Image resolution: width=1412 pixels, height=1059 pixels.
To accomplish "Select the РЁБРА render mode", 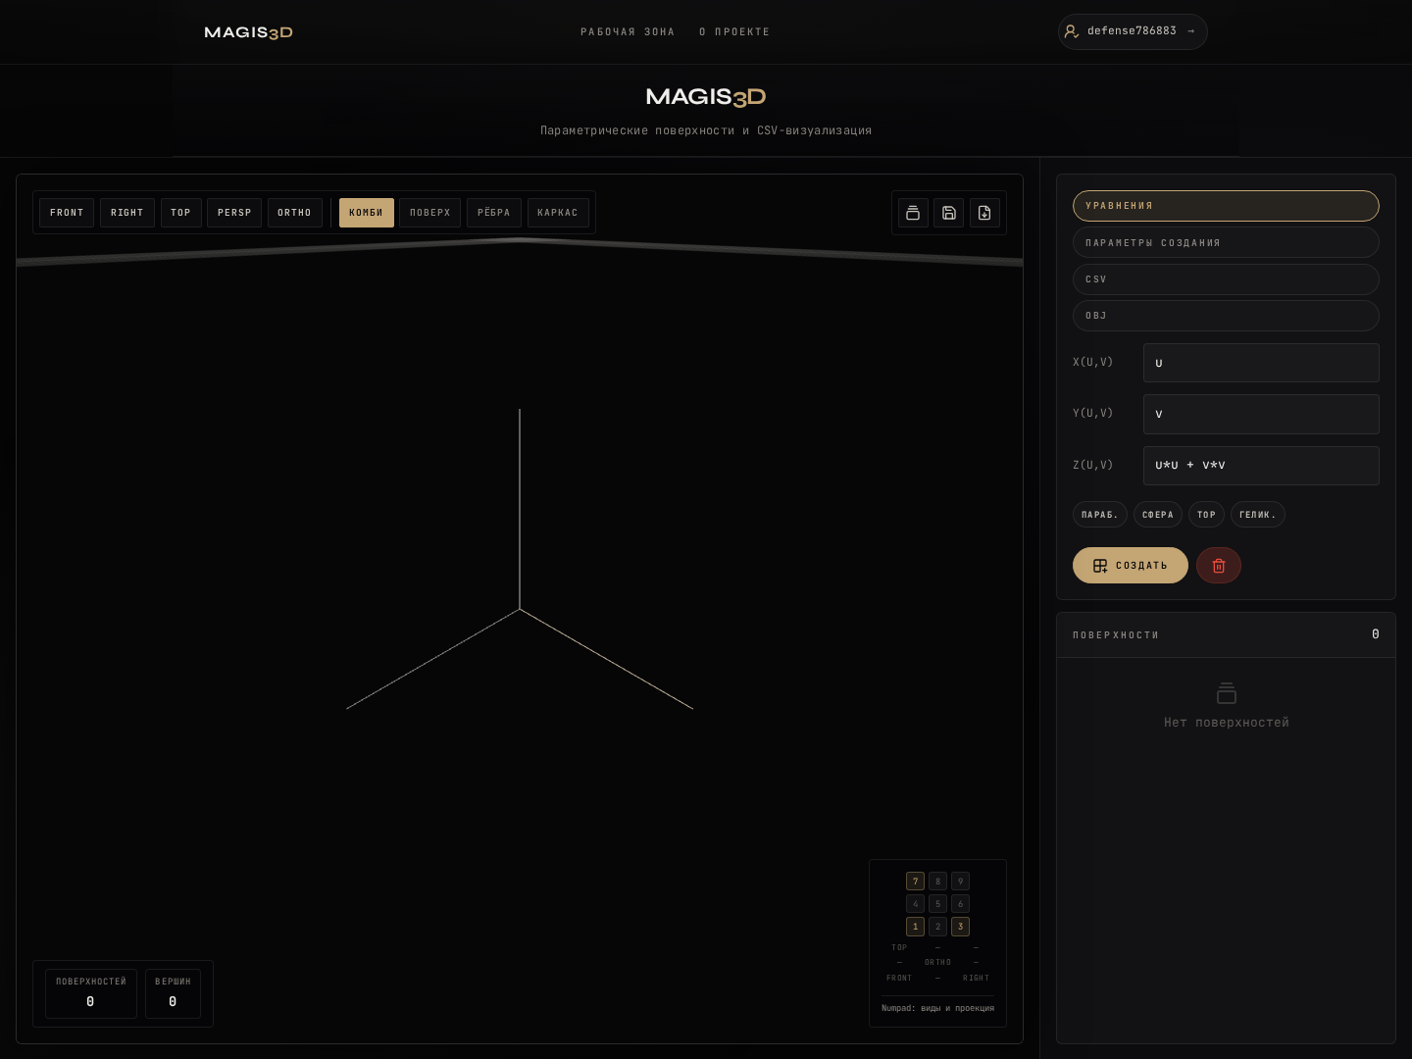I will point(494,213).
